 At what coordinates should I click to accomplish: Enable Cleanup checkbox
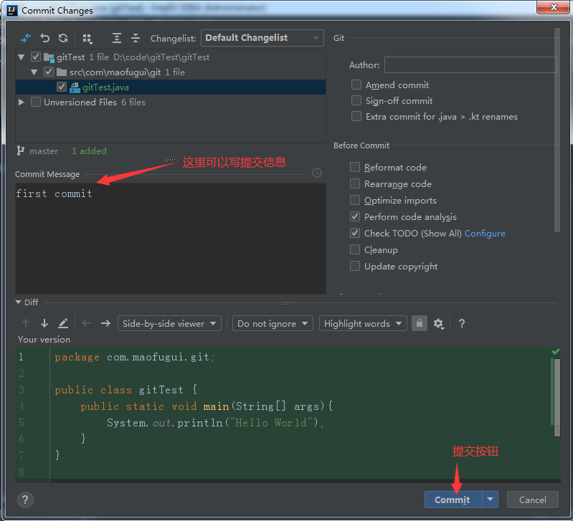(x=355, y=249)
